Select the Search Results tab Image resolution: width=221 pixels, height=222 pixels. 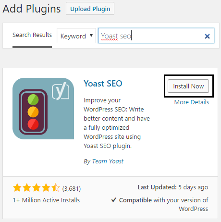[x=32, y=35]
